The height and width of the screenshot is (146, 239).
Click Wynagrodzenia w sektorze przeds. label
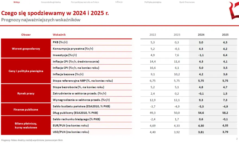point(81,100)
